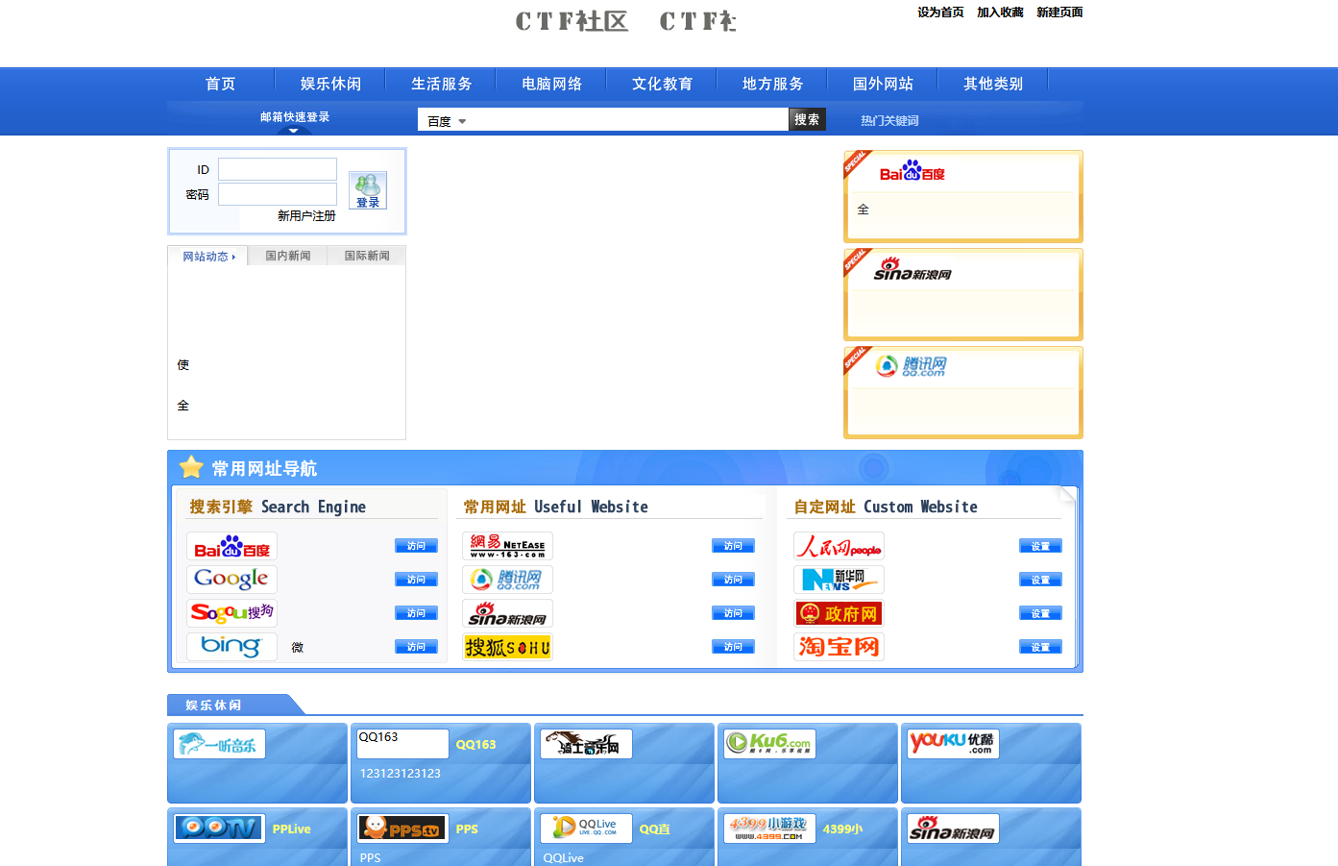Open the Baidu special card logo

tap(912, 172)
